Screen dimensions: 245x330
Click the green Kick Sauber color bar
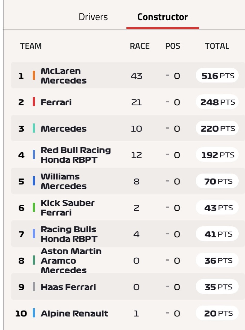pyautogui.click(x=34, y=207)
